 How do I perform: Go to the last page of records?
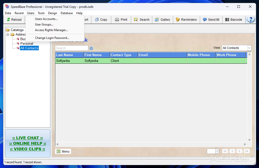(x=247, y=151)
